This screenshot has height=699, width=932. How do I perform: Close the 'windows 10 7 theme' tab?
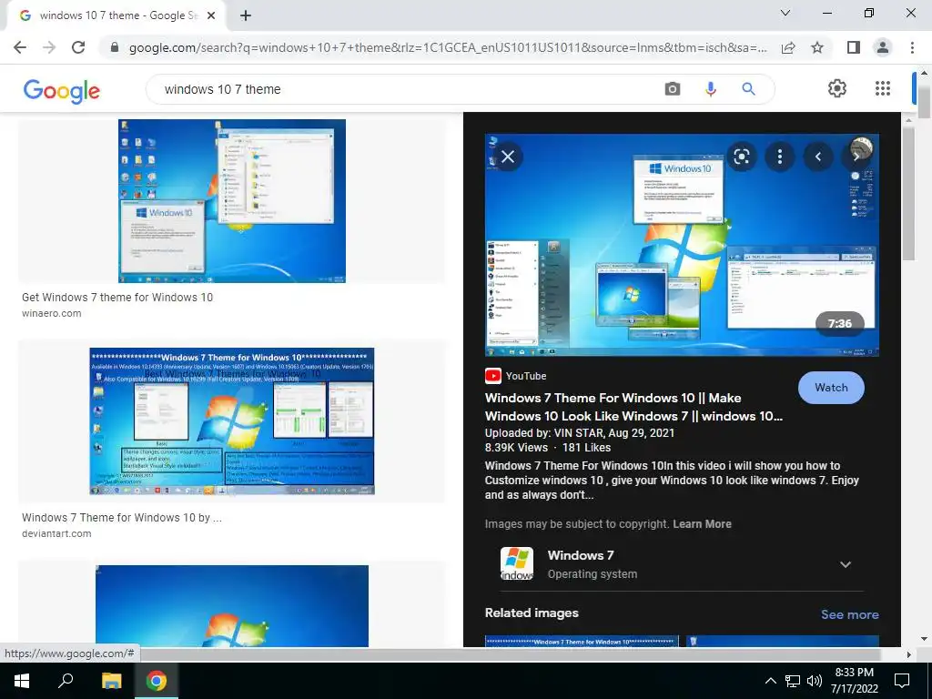[210, 15]
